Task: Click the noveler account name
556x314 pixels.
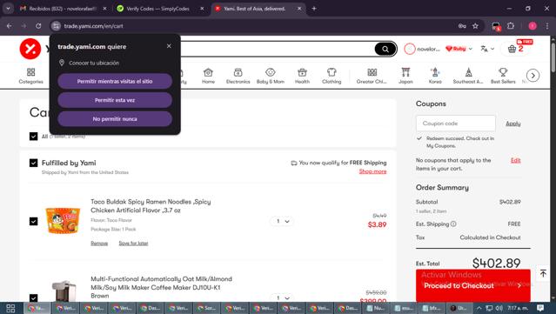Action: [x=428, y=49]
